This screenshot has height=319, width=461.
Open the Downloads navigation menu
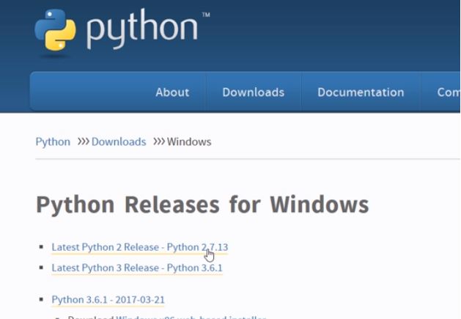(x=253, y=92)
